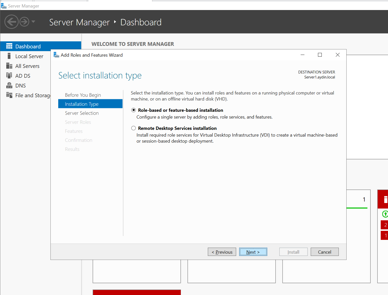Open the Before You Begin wizard step
Image resolution: width=388 pixels, height=295 pixels.
pyautogui.click(x=83, y=95)
